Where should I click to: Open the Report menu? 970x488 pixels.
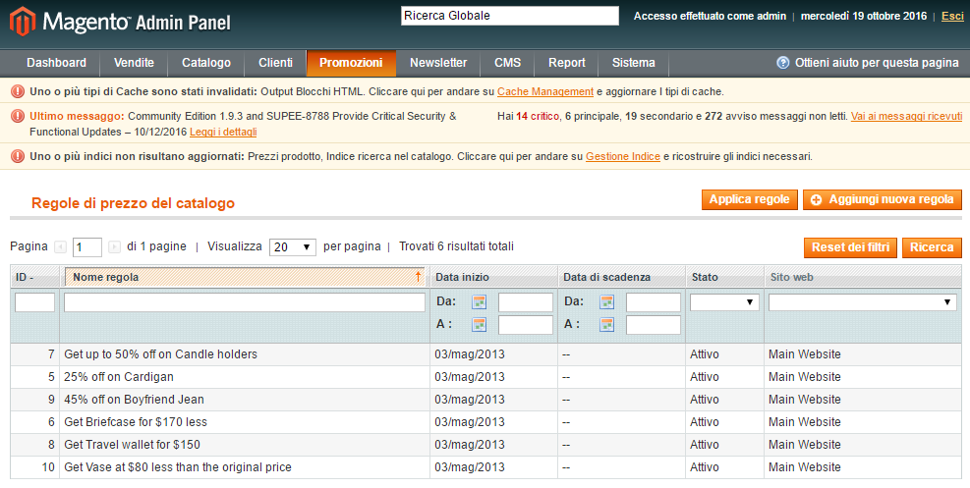(x=567, y=63)
